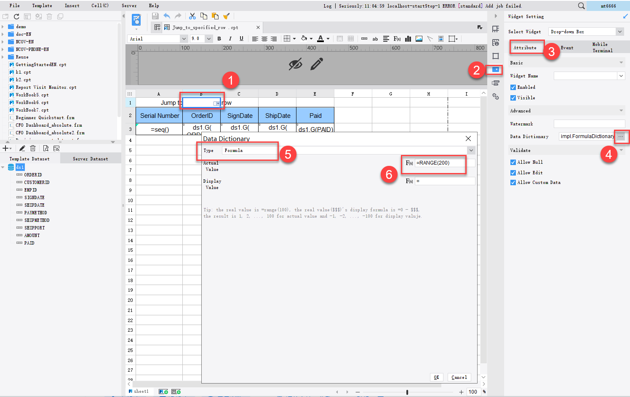Open the cell element pane icon

coord(496,29)
